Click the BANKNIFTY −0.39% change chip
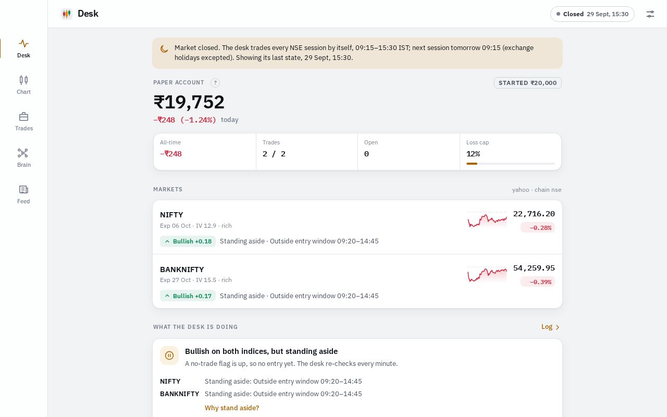This screenshot has height=417, width=667. point(538,282)
